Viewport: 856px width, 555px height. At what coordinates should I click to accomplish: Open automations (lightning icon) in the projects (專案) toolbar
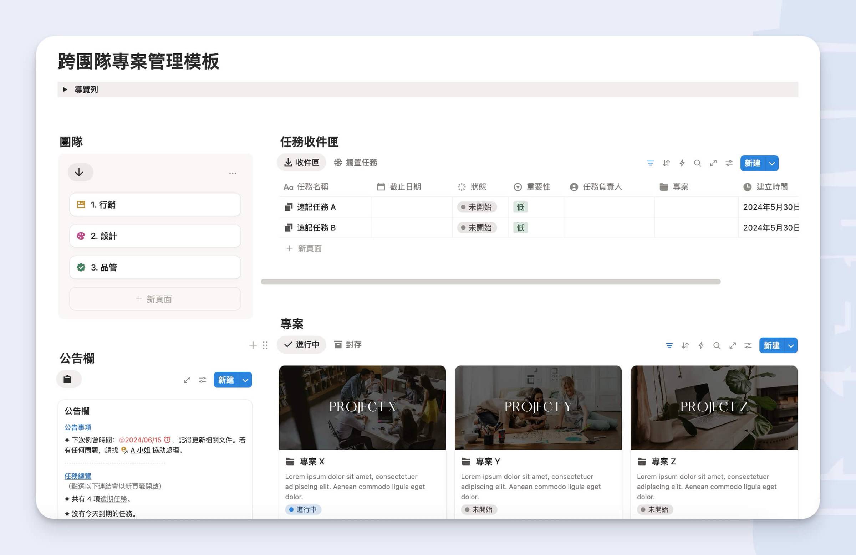[x=700, y=345]
